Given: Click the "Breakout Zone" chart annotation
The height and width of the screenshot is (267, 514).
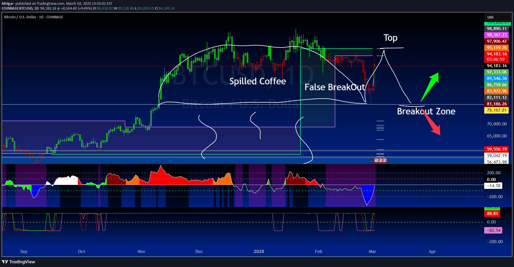Looking at the screenshot, I should tap(426, 111).
